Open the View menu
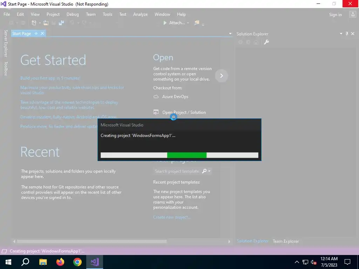Image resolution: width=359 pixels, height=269 pixels. click(x=35, y=14)
